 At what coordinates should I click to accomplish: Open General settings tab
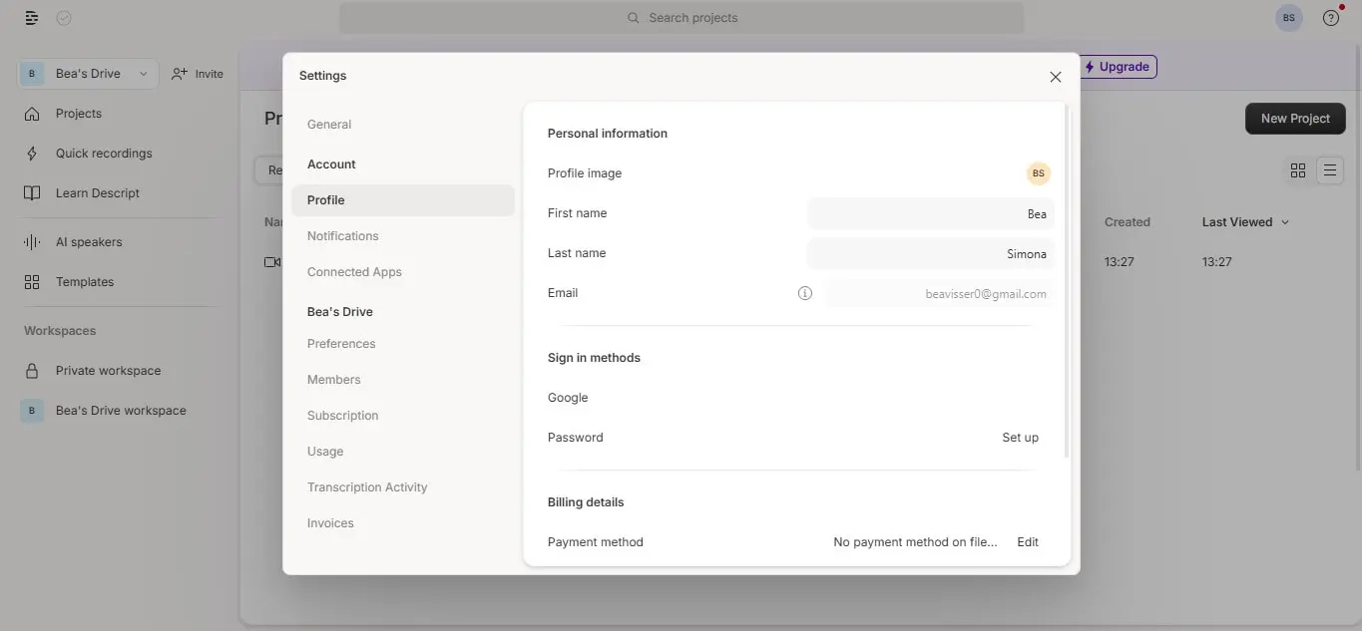(329, 125)
